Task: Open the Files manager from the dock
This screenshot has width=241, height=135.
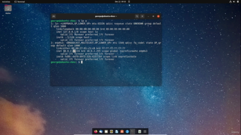Action: 106,132
